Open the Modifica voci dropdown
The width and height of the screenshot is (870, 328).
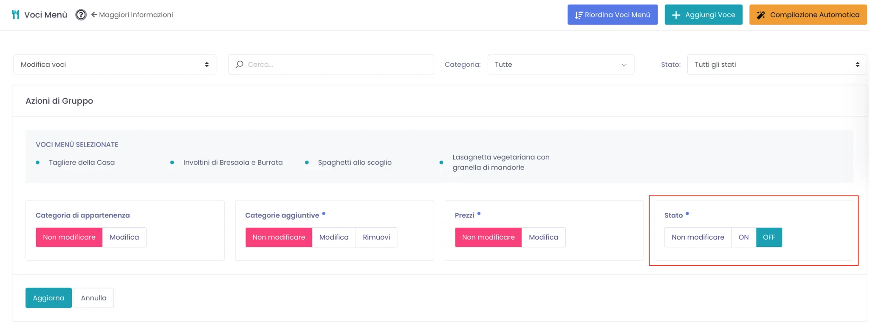115,65
